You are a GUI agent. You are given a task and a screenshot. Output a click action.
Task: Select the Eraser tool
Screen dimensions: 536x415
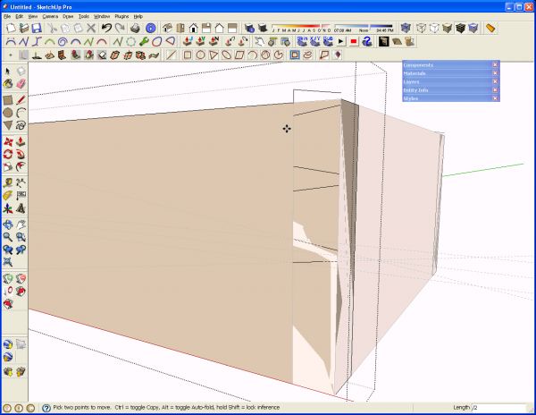(21, 83)
